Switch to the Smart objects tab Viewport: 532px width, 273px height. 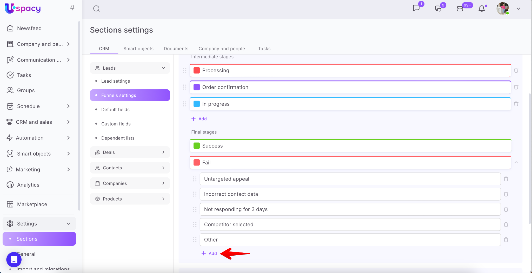pos(138,49)
